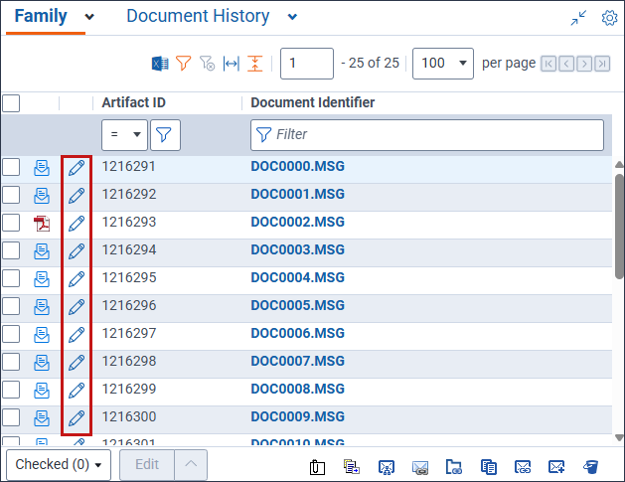Edit pencil icon for DOC0000.MSG

point(77,168)
